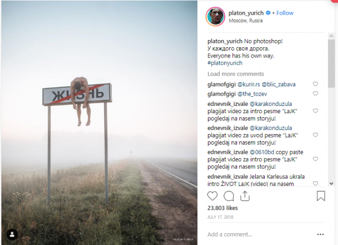Click scrollbar down arrow in comments

pos(331,184)
